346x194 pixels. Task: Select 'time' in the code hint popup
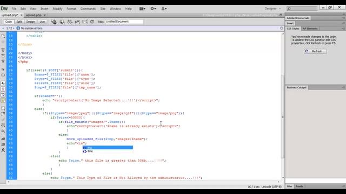(108, 151)
